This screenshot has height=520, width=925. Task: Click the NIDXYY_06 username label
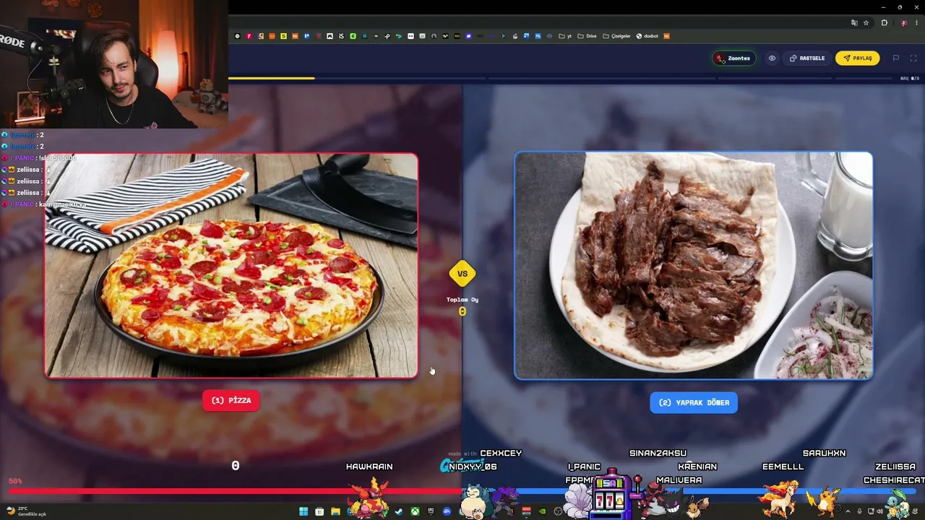coord(473,467)
